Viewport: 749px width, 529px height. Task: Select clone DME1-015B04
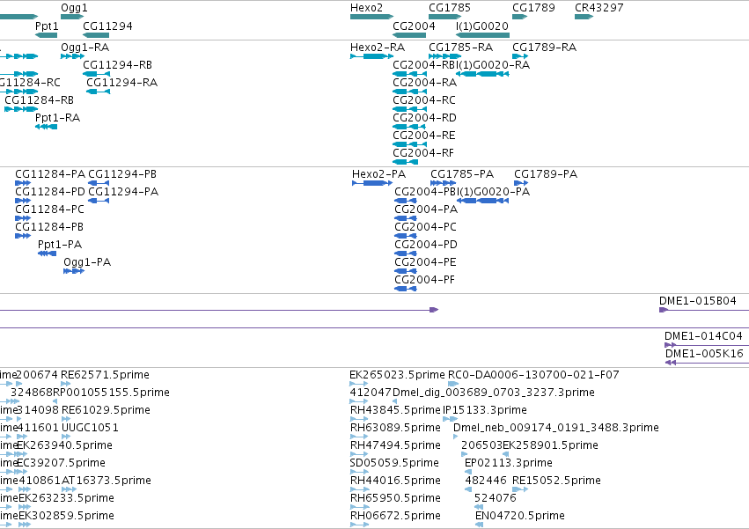(704, 310)
